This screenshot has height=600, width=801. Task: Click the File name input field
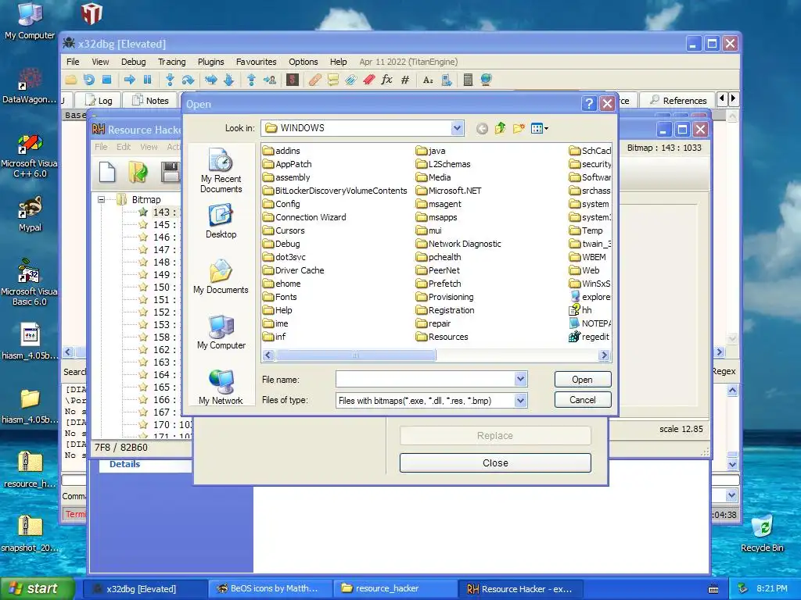(x=425, y=379)
